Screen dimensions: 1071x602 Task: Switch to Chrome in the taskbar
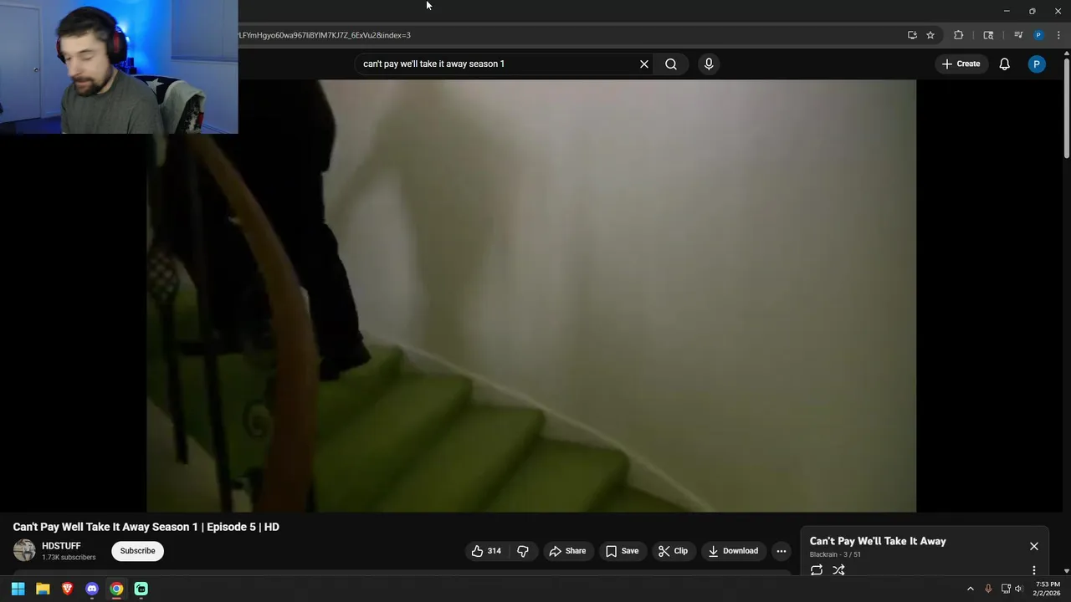116,589
